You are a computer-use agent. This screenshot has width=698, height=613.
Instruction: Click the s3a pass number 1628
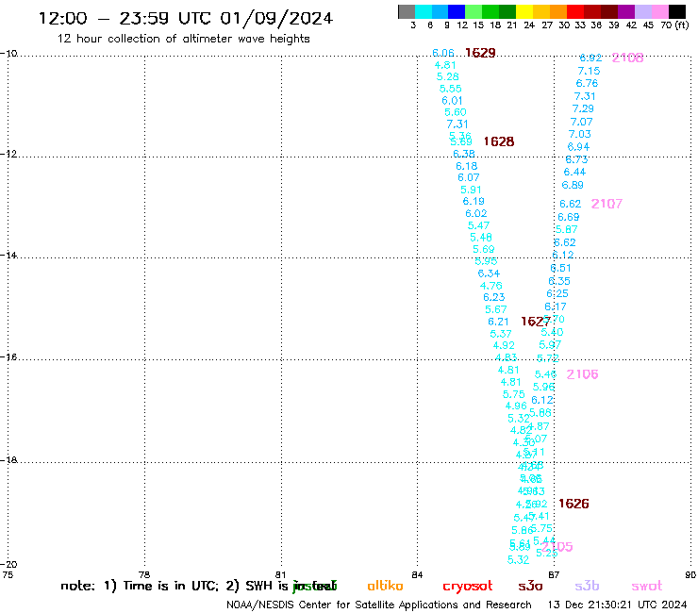(499, 141)
